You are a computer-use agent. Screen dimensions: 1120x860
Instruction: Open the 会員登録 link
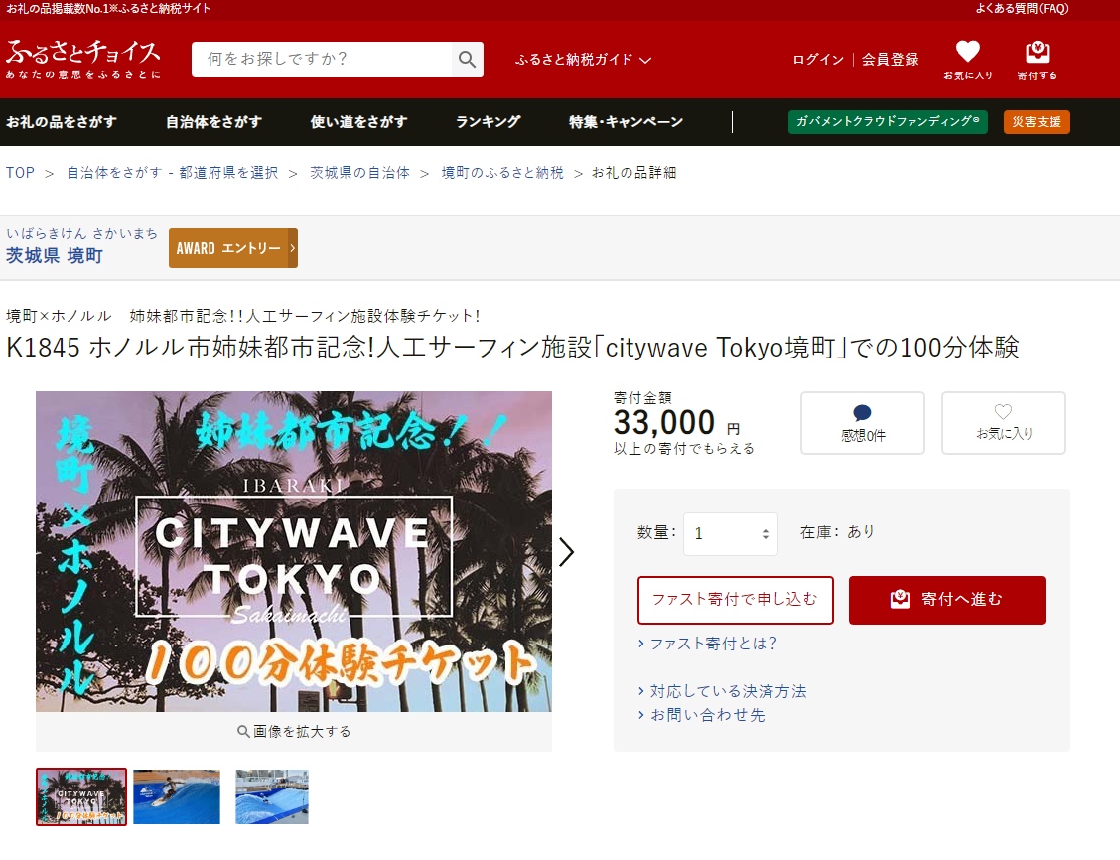pyautogui.click(x=890, y=60)
